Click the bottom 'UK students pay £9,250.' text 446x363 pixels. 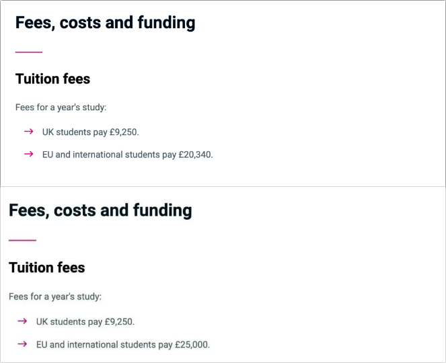pos(85,322)
